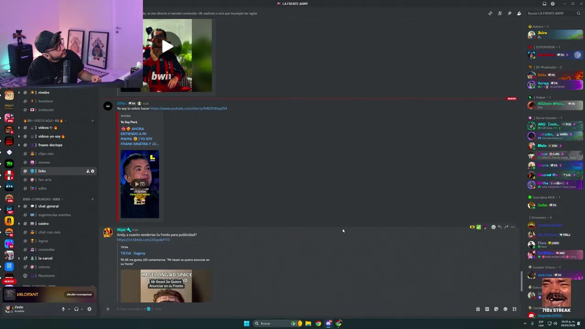Open Windows Start button

click(x=247, y=324)
